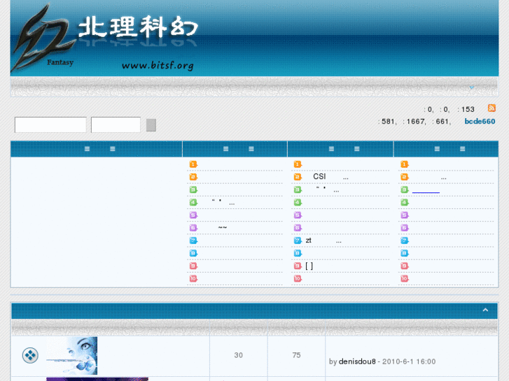Image resolution: width=509 pixels, height=381 pixels.
Task: Click rank 3 badge beside the underlined link
Action: coord(404,189)
